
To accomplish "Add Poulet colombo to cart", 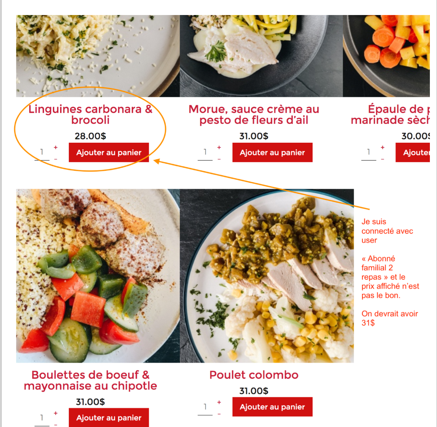I will pos(272,407).
